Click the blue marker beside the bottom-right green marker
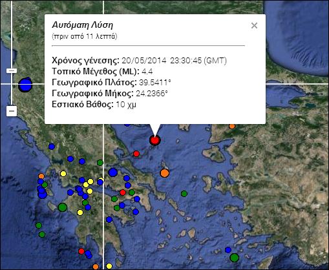 tap(228, 250)
